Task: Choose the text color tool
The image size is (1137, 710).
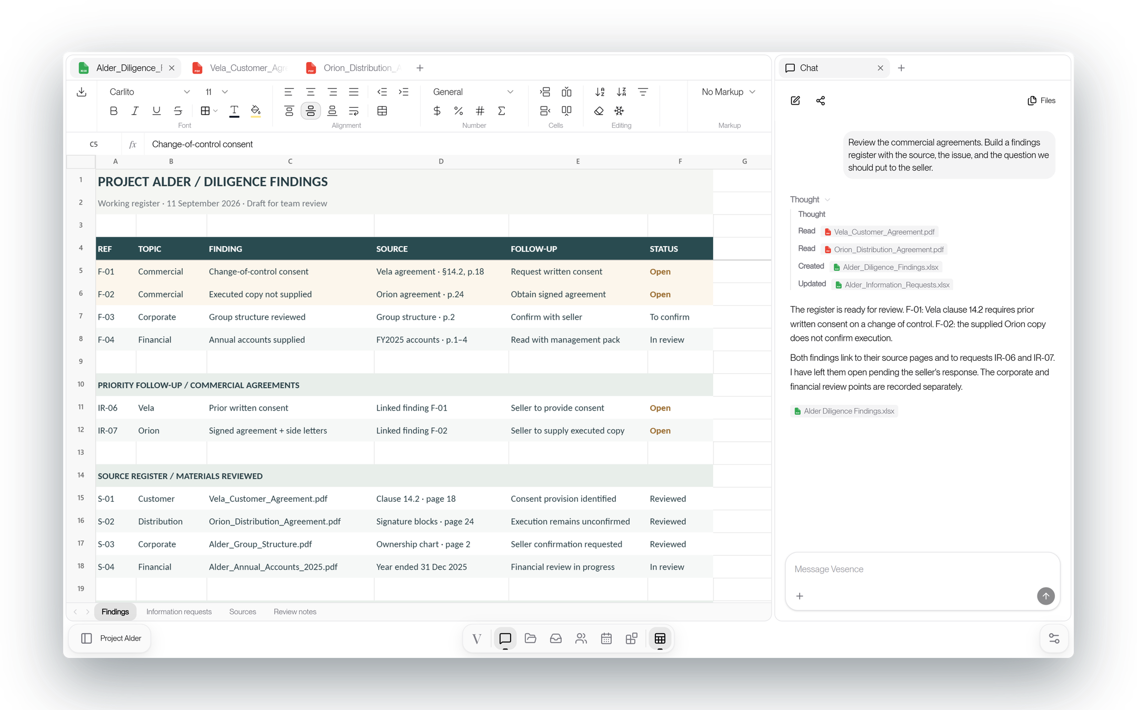Action: point(234,111)
